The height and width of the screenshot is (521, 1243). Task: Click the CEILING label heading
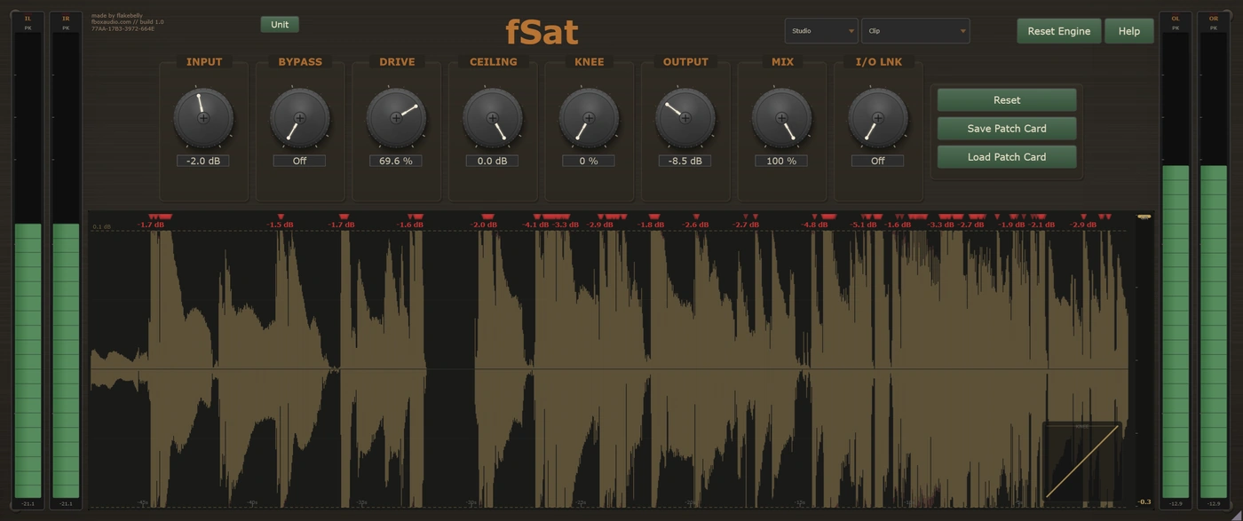[x=493, y=62]
